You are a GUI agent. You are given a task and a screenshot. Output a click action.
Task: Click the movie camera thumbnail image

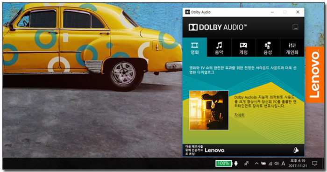(x=209, y=110)
